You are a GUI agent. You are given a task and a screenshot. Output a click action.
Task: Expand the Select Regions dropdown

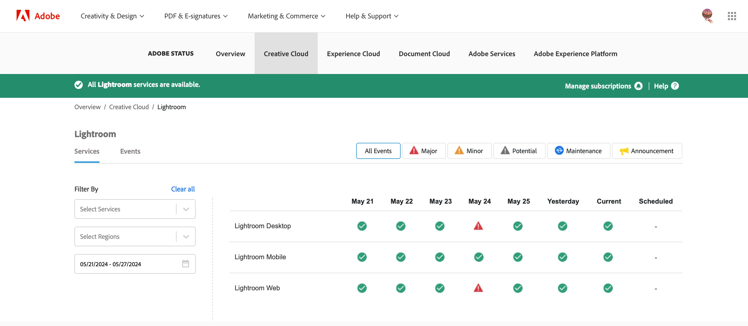186,236
